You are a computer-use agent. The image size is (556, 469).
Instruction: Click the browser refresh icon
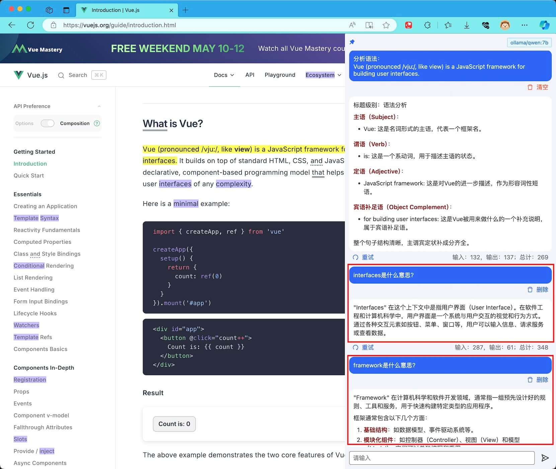pos(30,25)
